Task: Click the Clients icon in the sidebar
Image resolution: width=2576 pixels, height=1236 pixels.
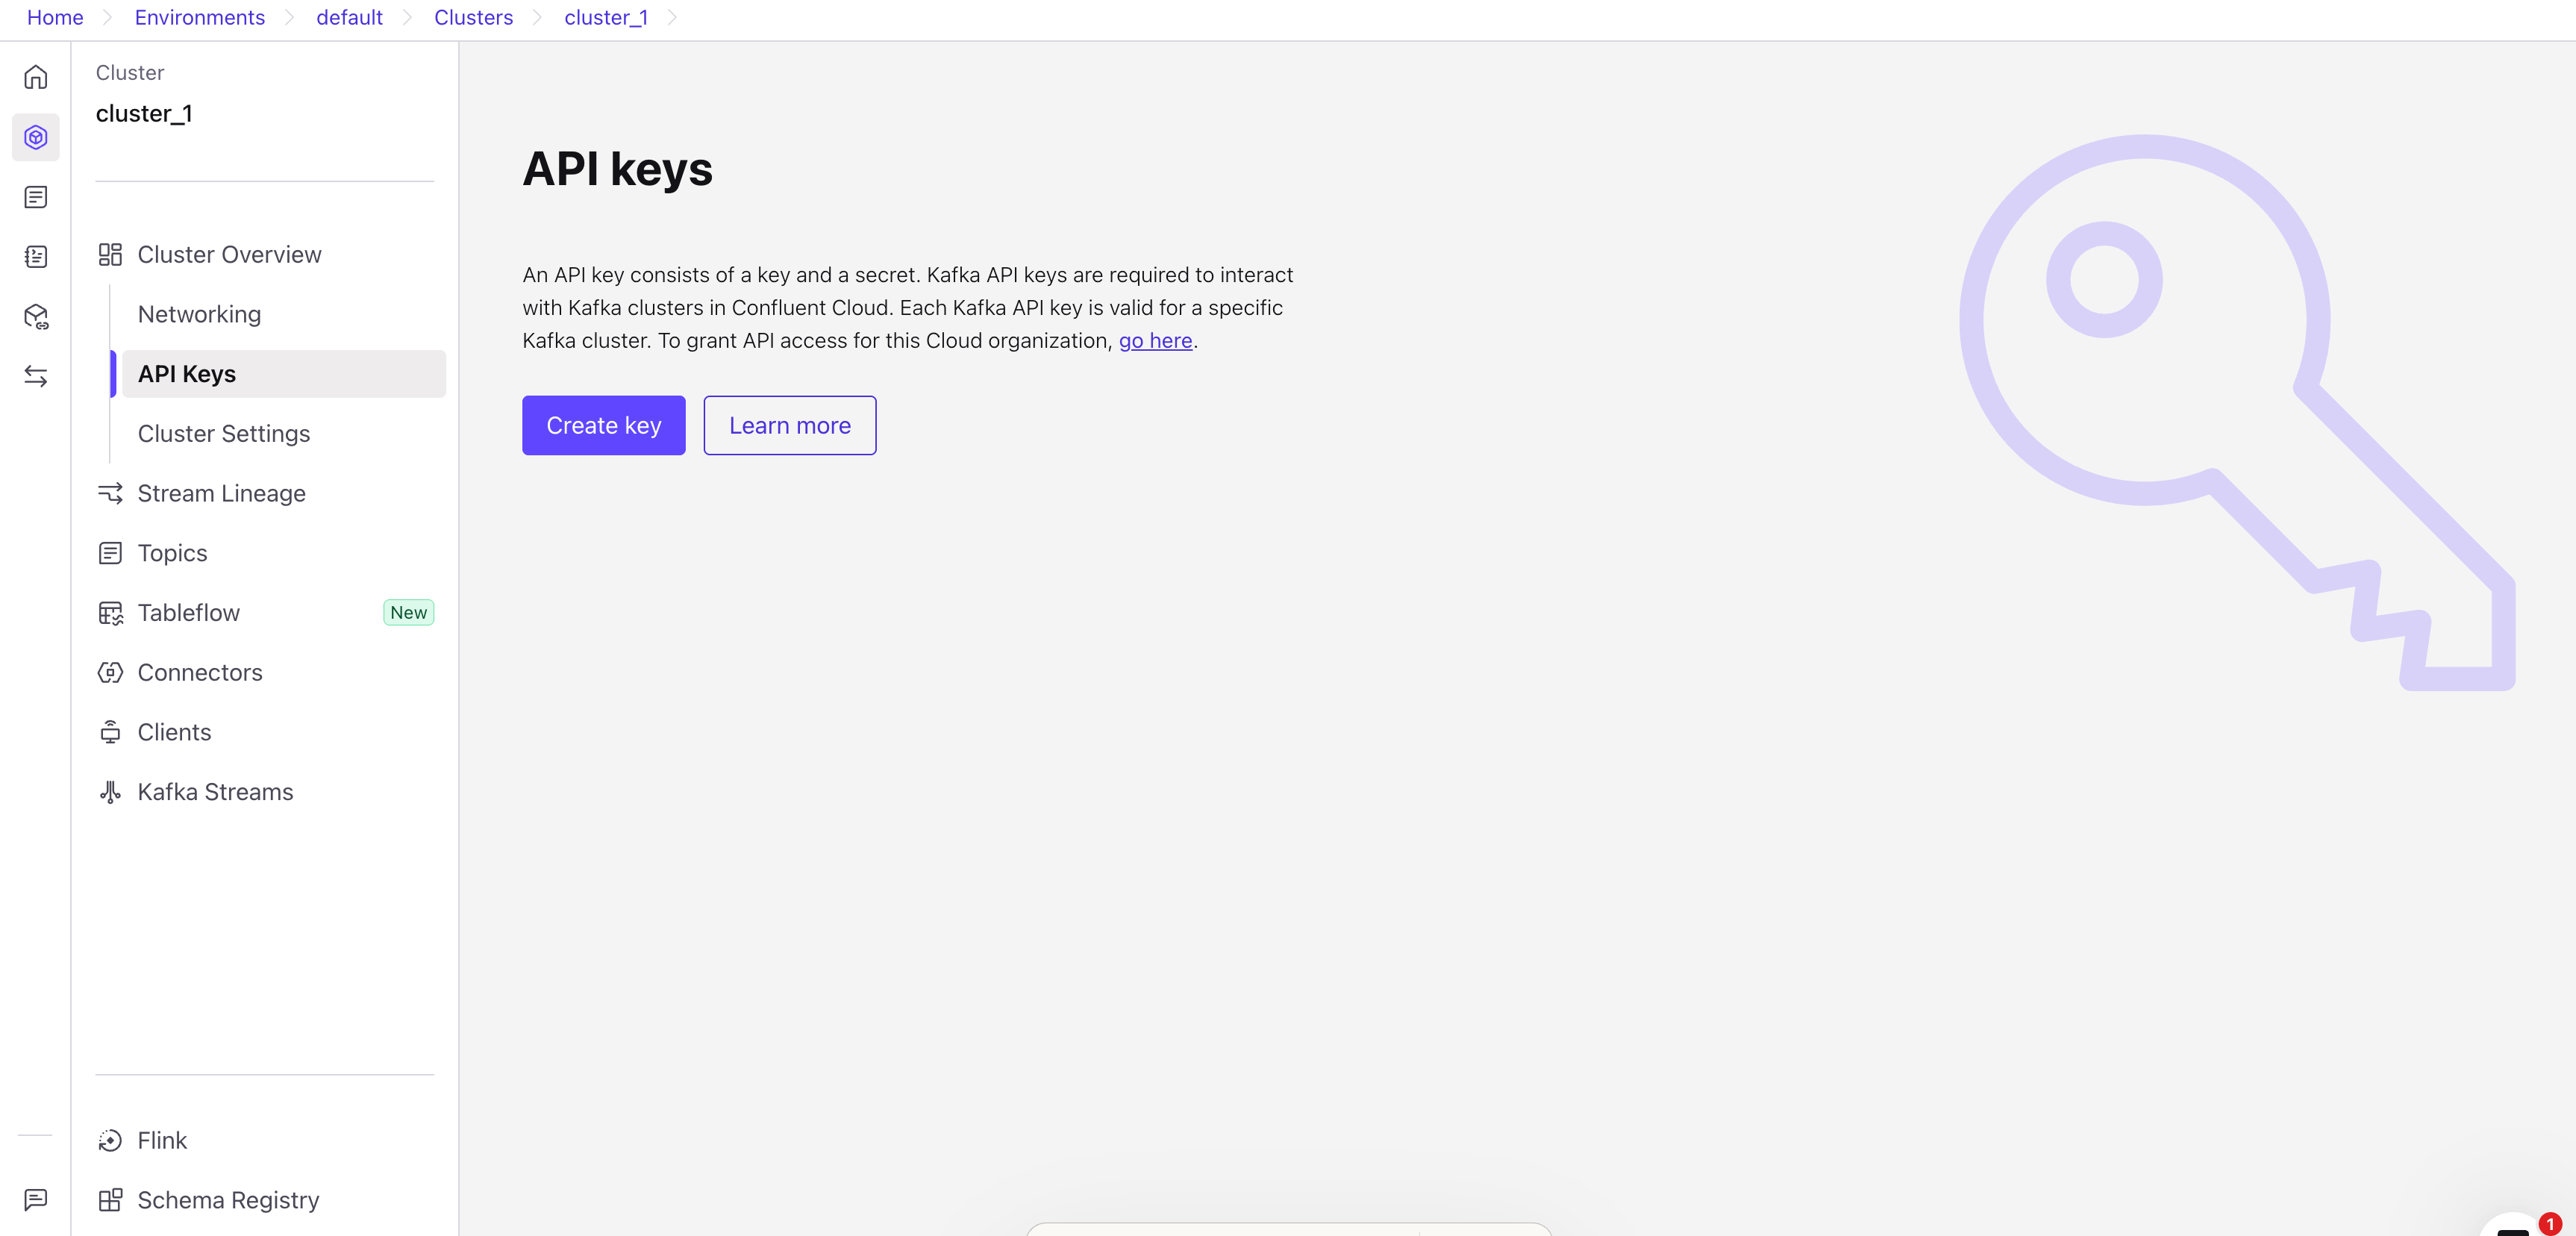Action: tap(111, 732)
